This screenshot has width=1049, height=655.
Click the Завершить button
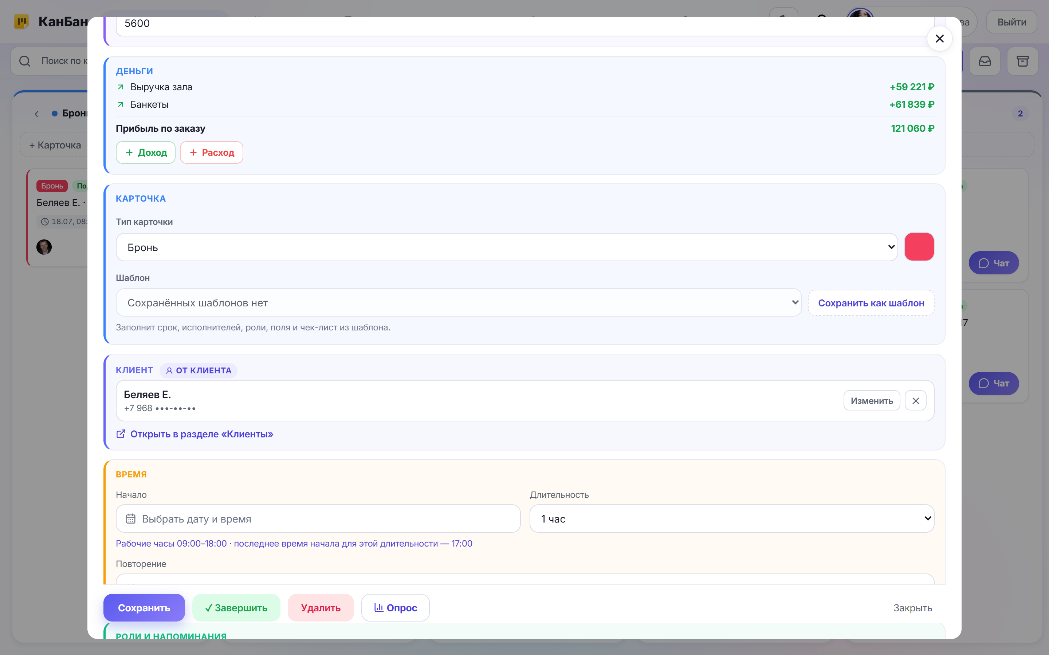click(x=236, y=607)
